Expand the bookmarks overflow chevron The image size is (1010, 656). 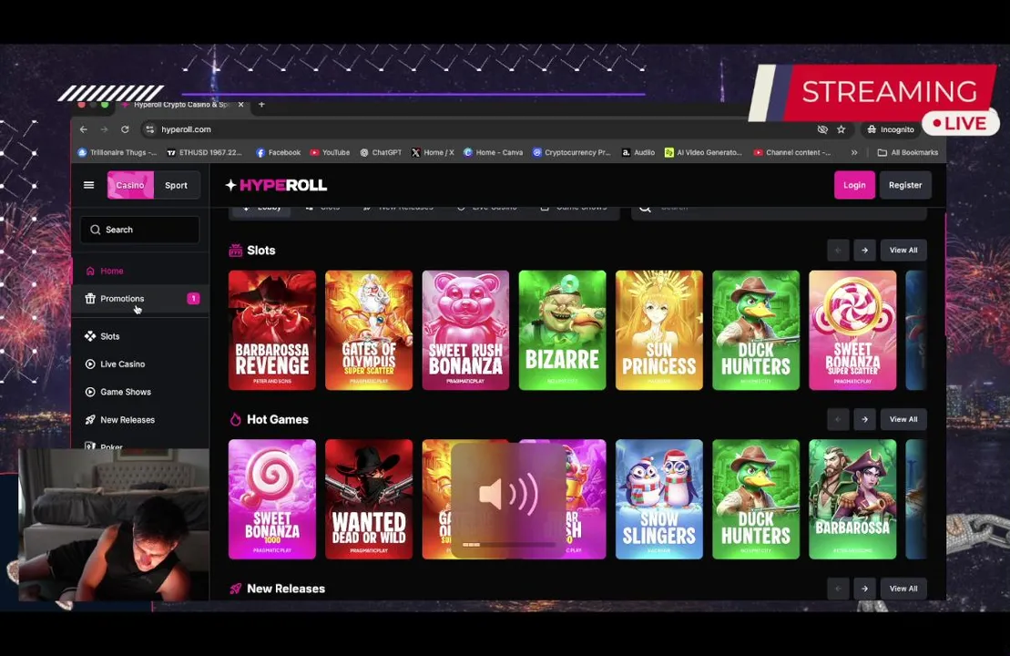click(854, 153)
